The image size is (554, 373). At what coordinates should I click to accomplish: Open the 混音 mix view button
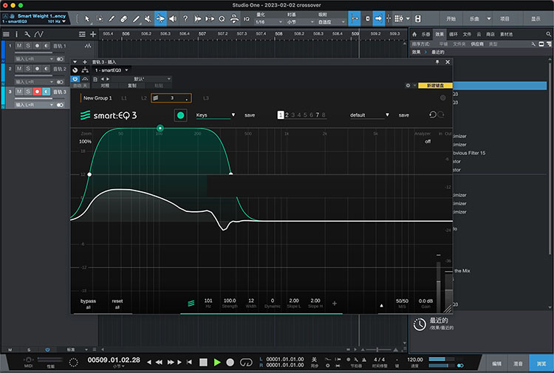coord(518,363)
